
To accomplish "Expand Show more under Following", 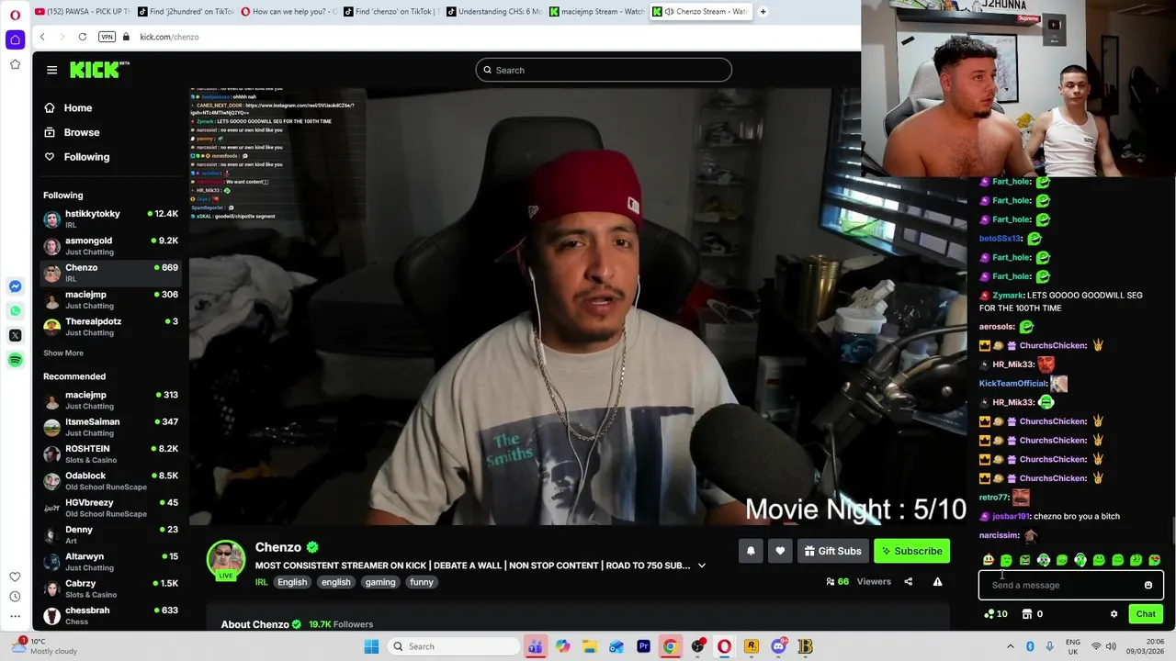I will coord(63,353).
